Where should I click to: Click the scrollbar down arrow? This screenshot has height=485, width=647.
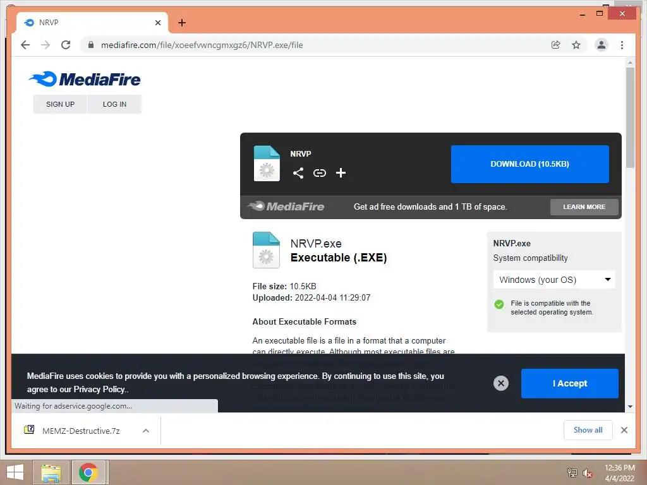630,407
